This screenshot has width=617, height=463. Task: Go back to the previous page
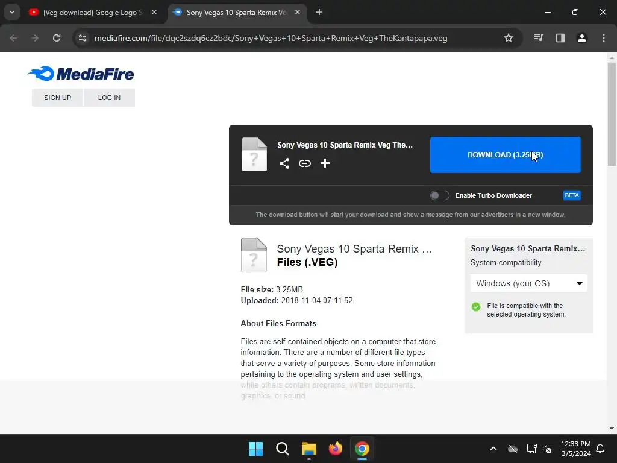(13, 38)
